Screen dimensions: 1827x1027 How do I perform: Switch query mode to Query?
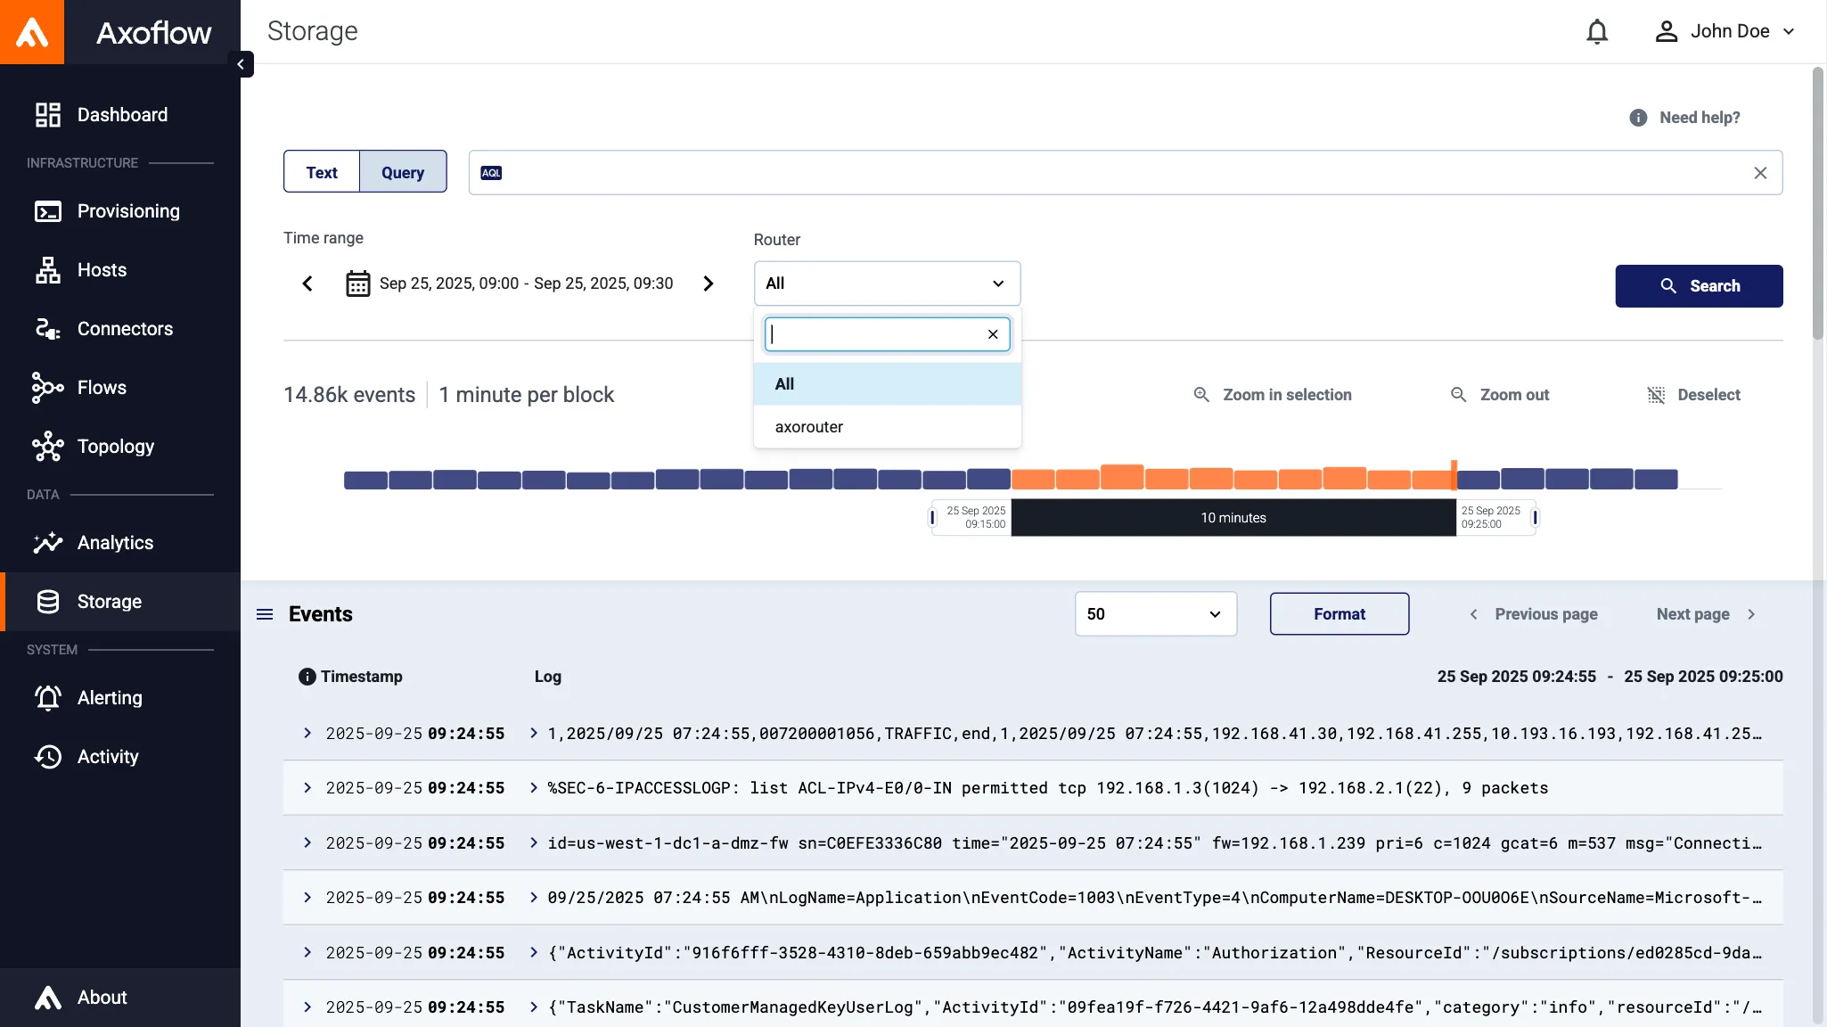[402, 171]
